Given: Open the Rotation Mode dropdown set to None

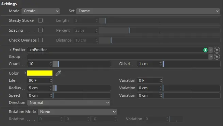Looking at the screenshot, I should [77, 112].
